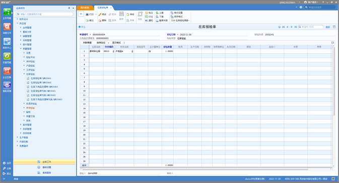Screen dimensions: 339x183
Task: Open Message Tasks icon in sidebar
Action: 7,27
